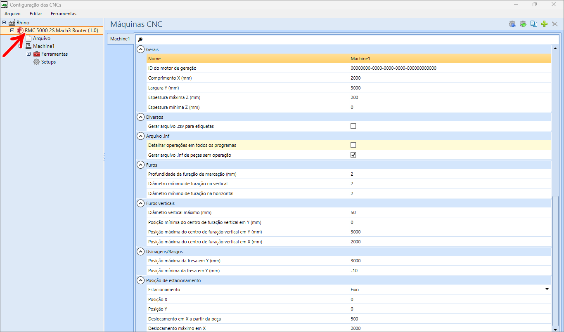Image resolution: width=564 pixels, height=332 pixels.
Task: Select the Ferramentas tree item label
Action: (x=55, y=54)
